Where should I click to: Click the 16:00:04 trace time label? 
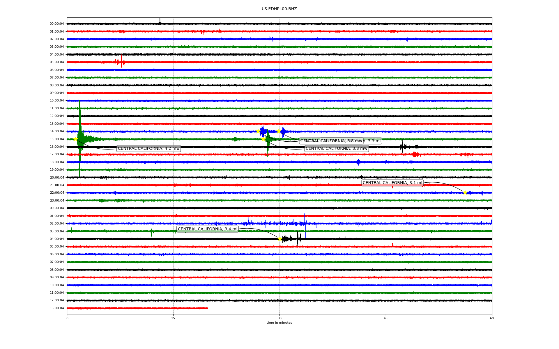click(x=57, y=147)
